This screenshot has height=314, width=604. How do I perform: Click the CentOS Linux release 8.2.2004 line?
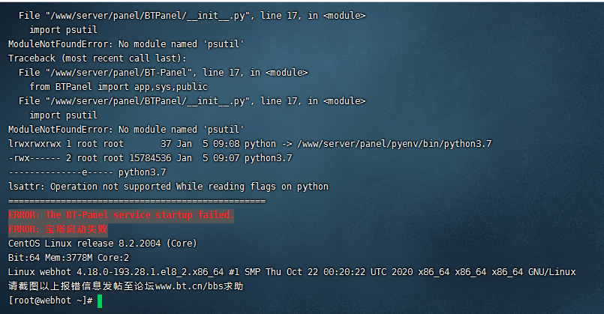tap(103, 244)
